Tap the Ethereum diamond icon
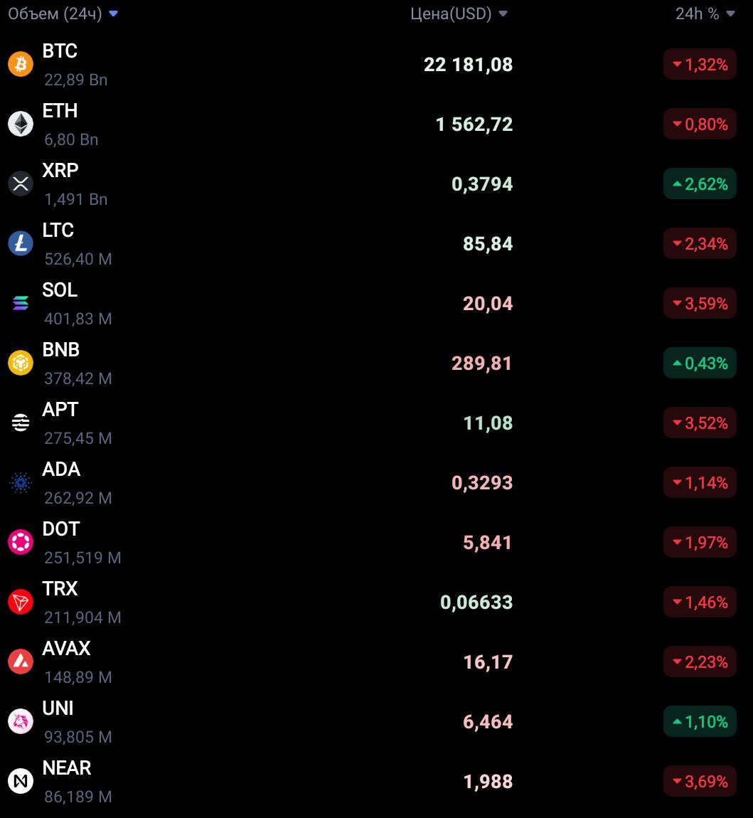Viewport: 753px width, 818px height. (x=21, y=124)
